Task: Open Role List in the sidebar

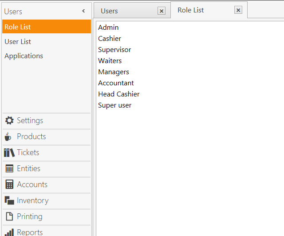Action: click(47, 27)
